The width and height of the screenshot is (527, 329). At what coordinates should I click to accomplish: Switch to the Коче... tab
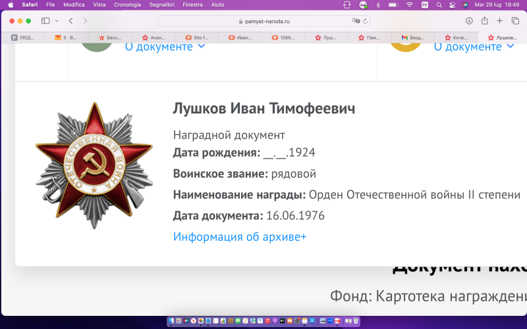(x=456, y=38)
